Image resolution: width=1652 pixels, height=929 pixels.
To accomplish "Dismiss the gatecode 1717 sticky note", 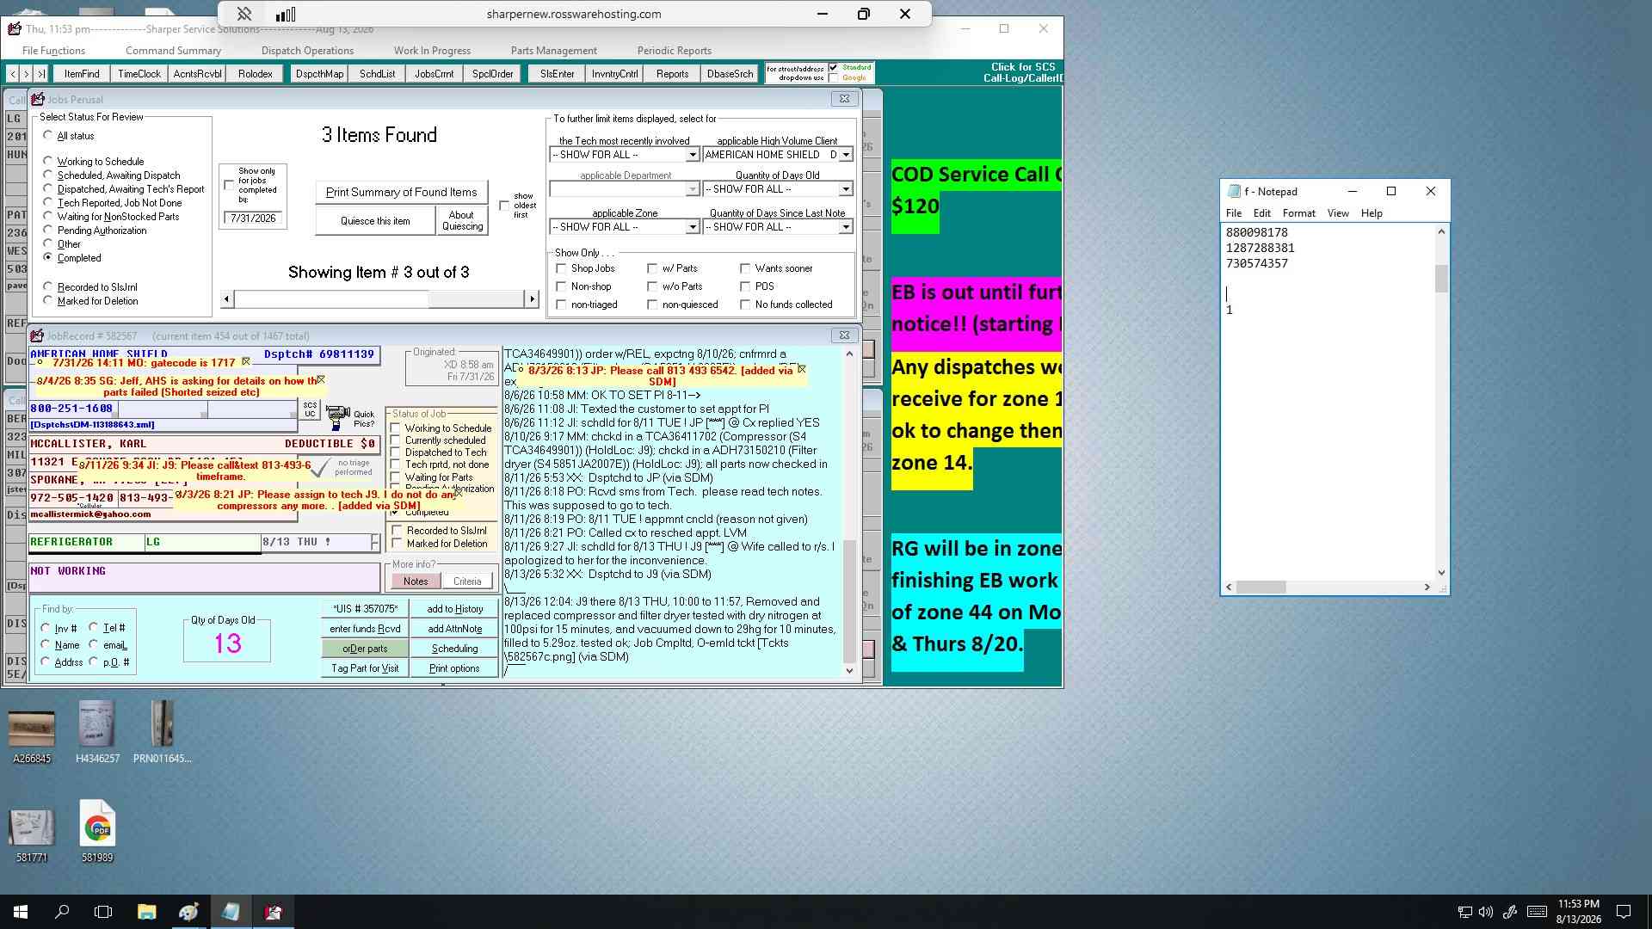I will point(246,362).
